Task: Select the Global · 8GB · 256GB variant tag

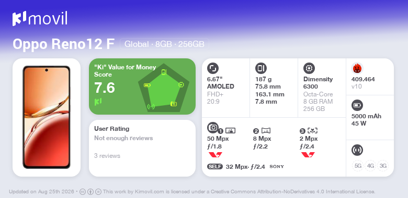Action: point(164,44)
